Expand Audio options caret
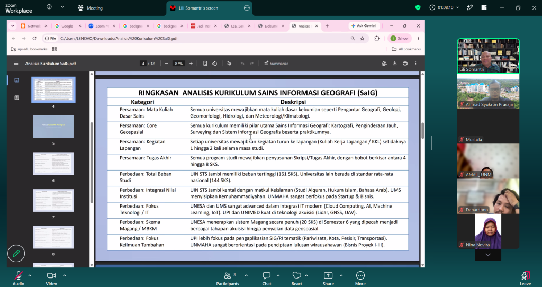 point(30,275)
